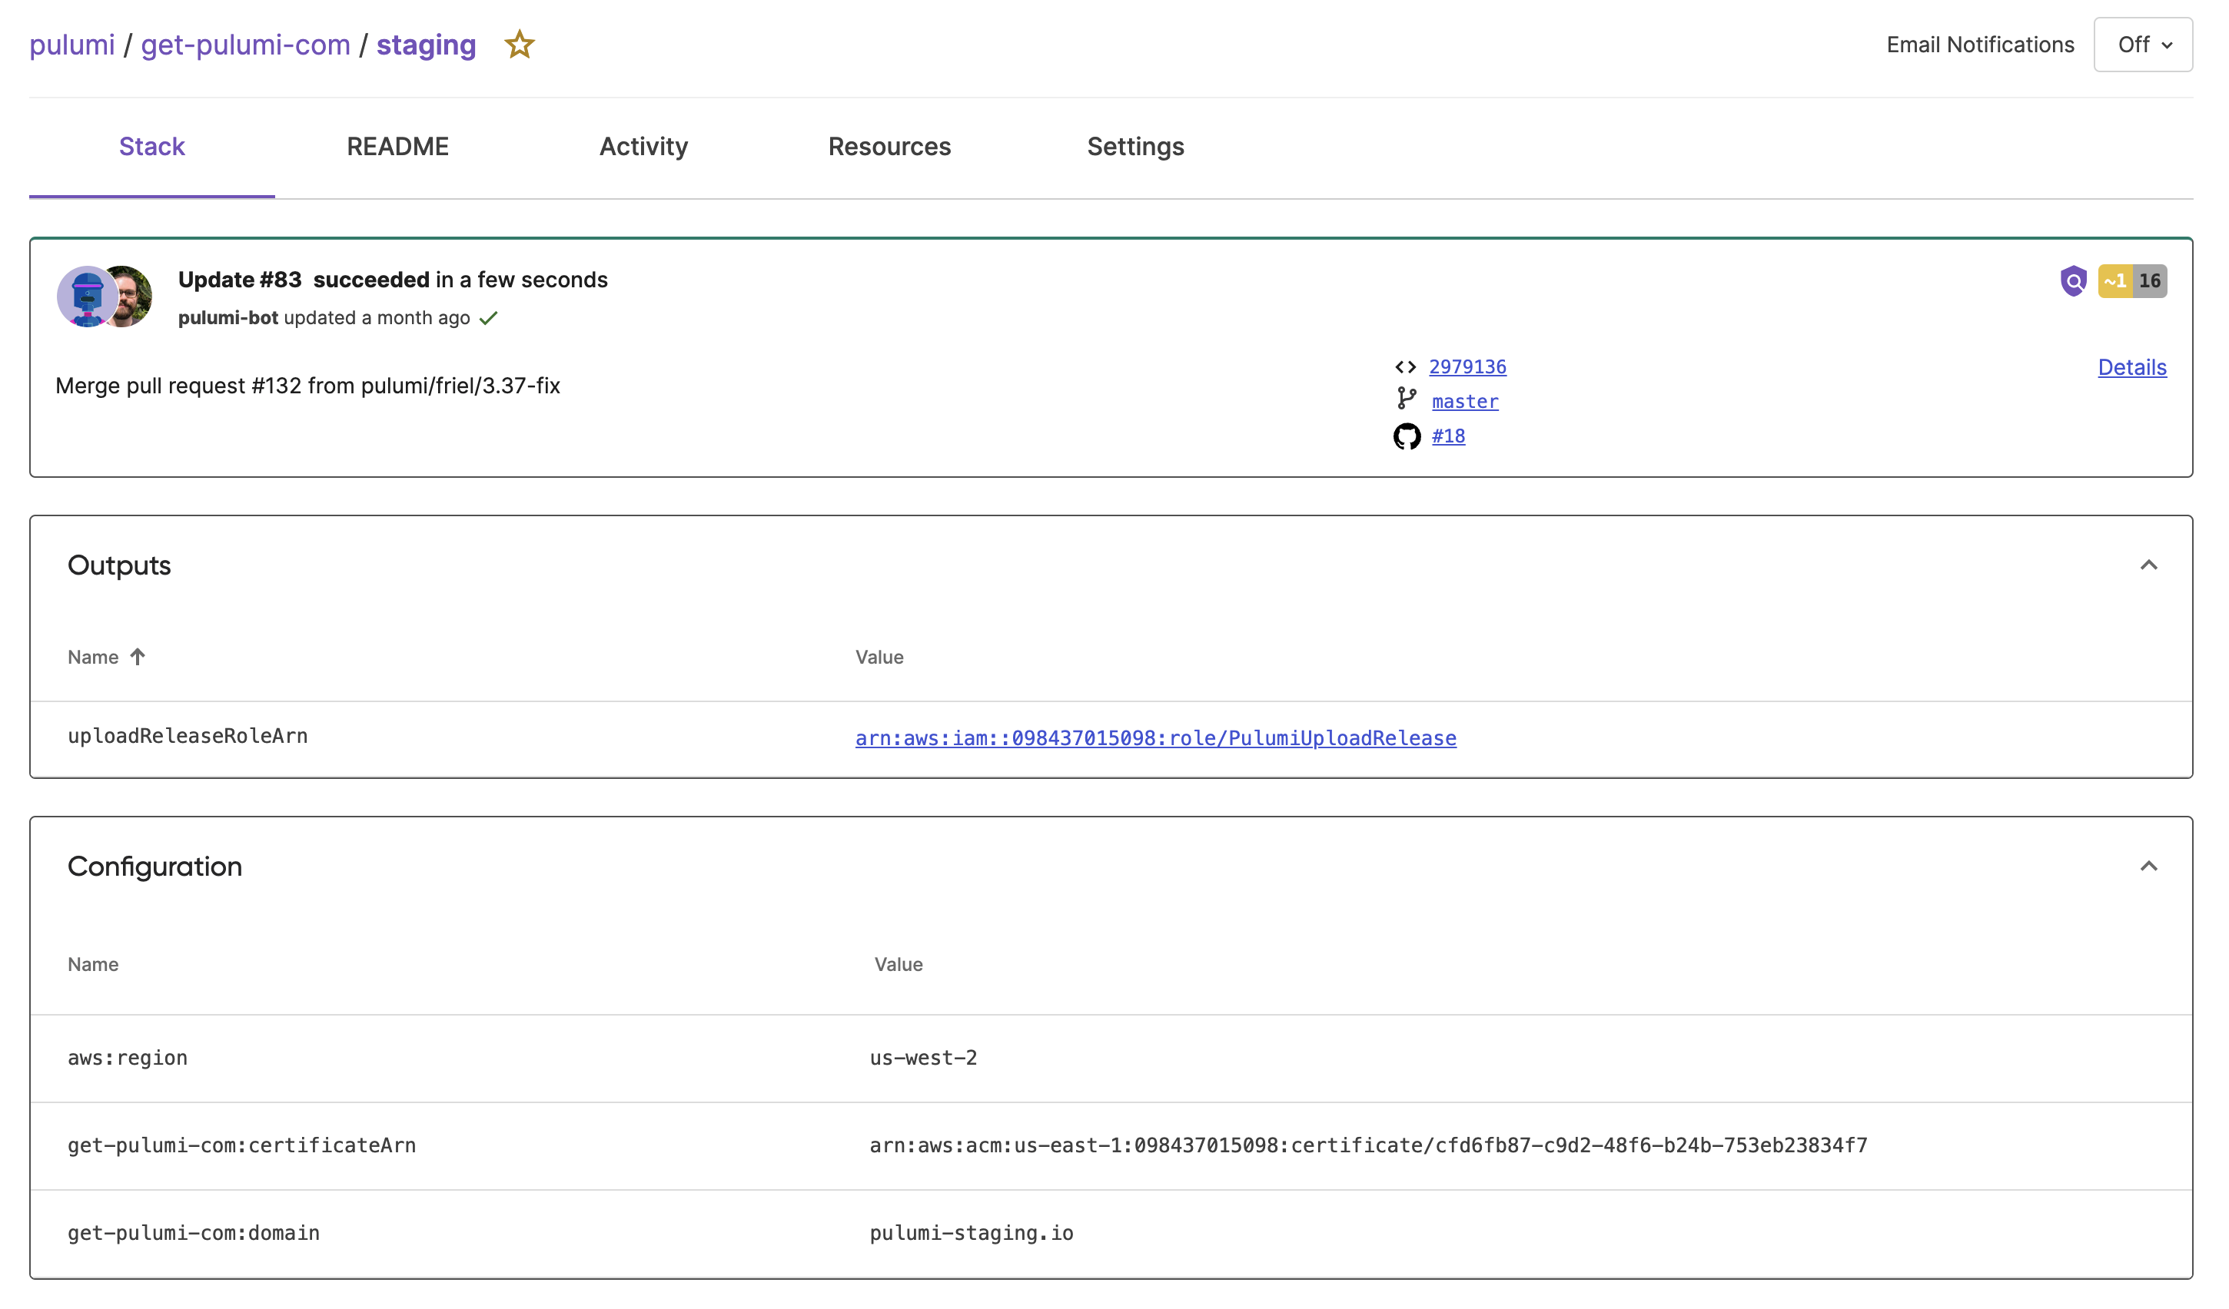Viewport: 2229px width, 1309px height.
Task: Collapse the Configuration section chevron
Action: (x=2148, y=867)
